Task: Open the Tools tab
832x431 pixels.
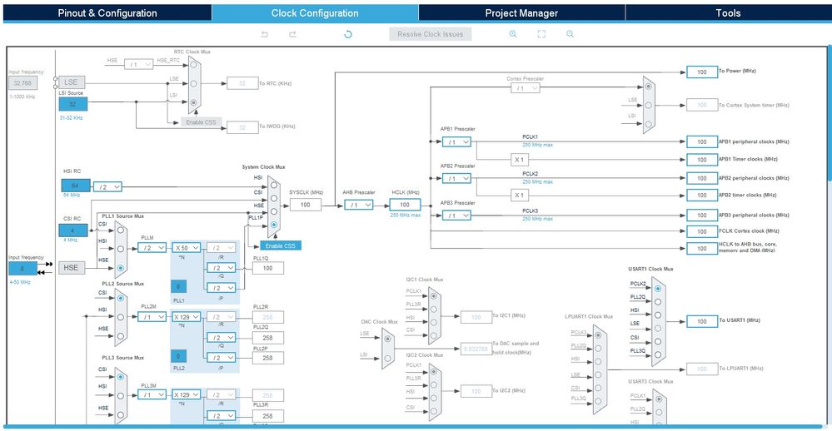Action: tap(728, 13)
